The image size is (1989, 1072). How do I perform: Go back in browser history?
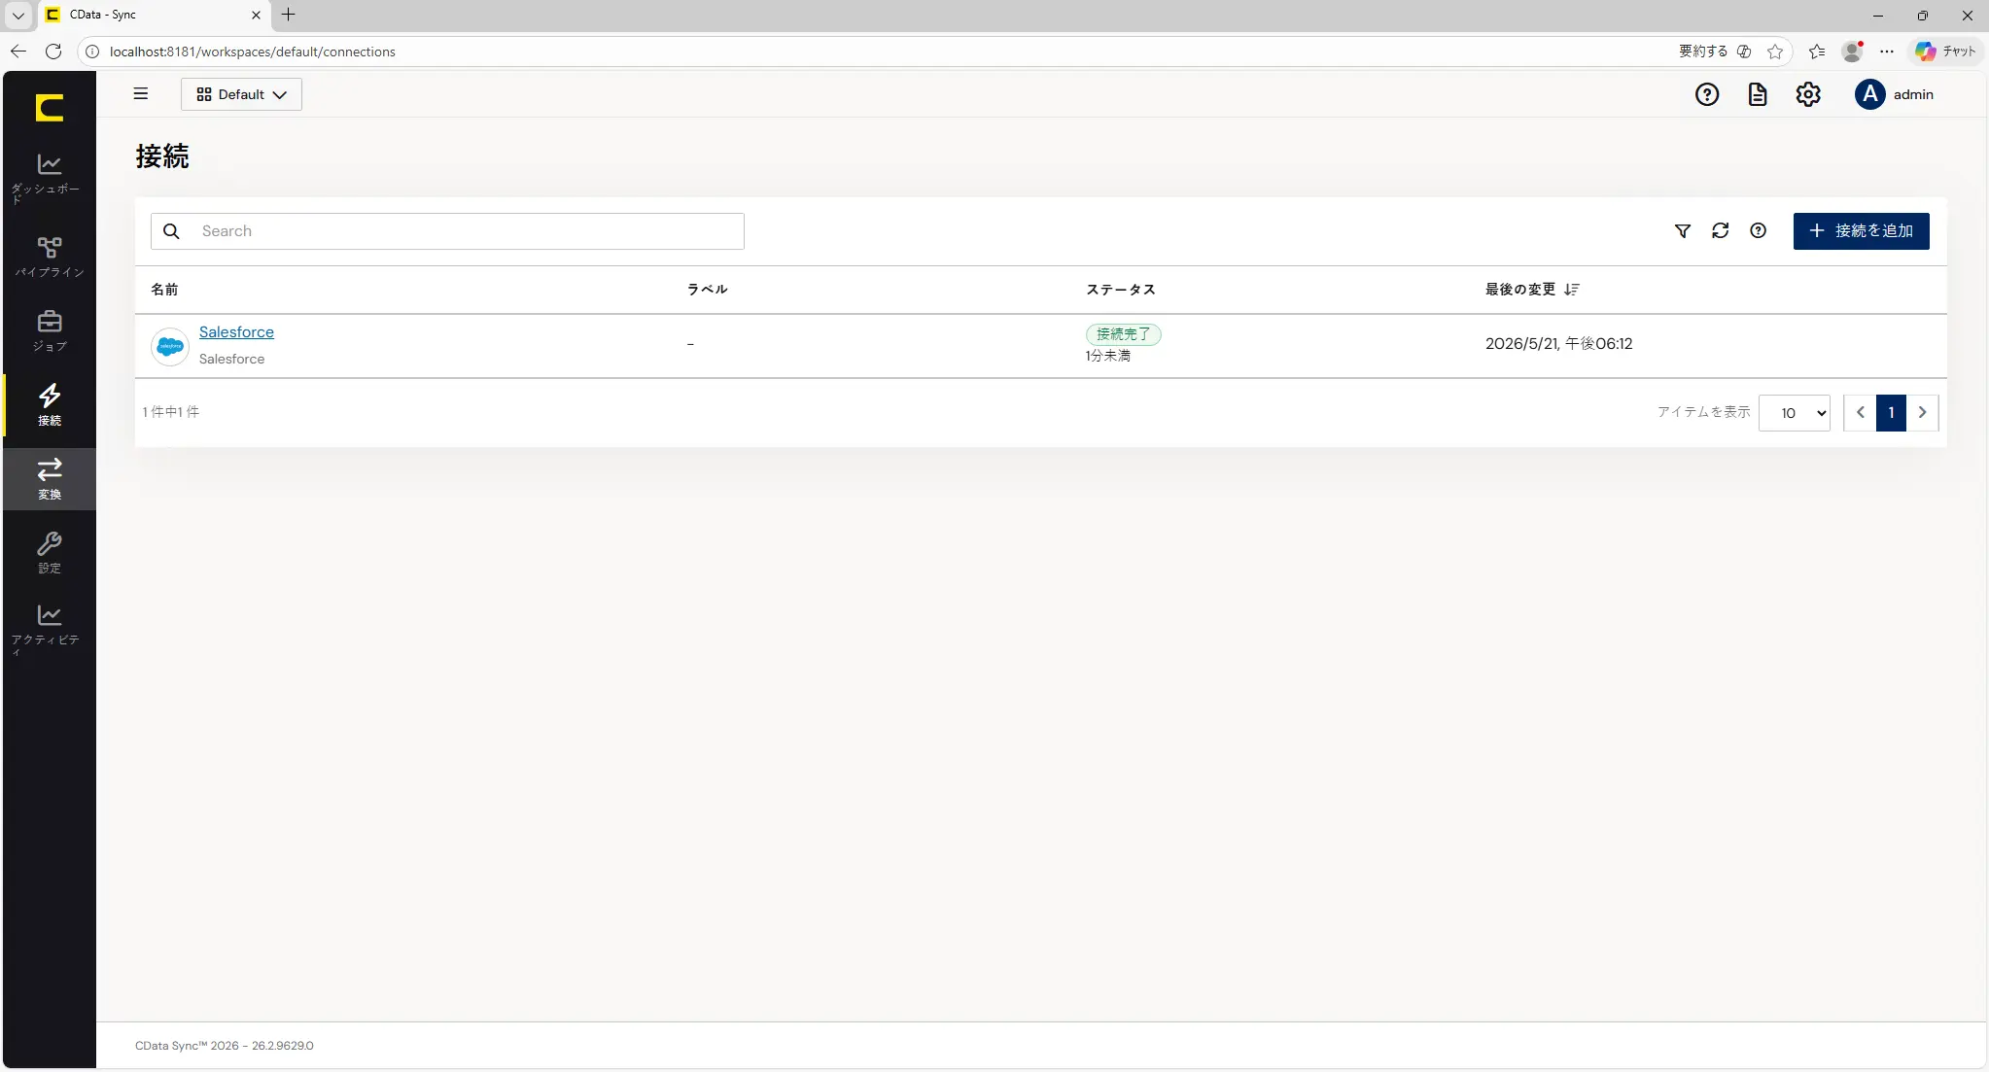[18, 52]
